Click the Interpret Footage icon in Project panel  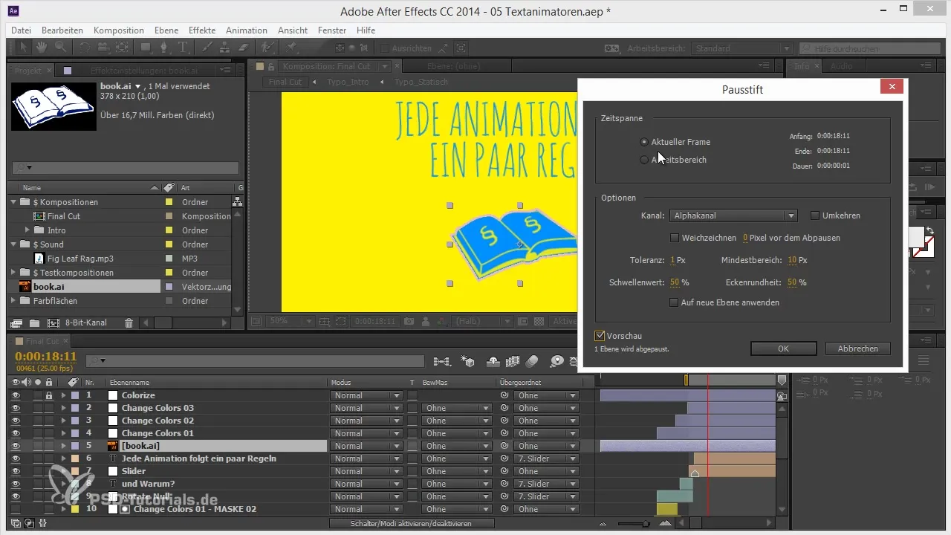pos(16,323)
